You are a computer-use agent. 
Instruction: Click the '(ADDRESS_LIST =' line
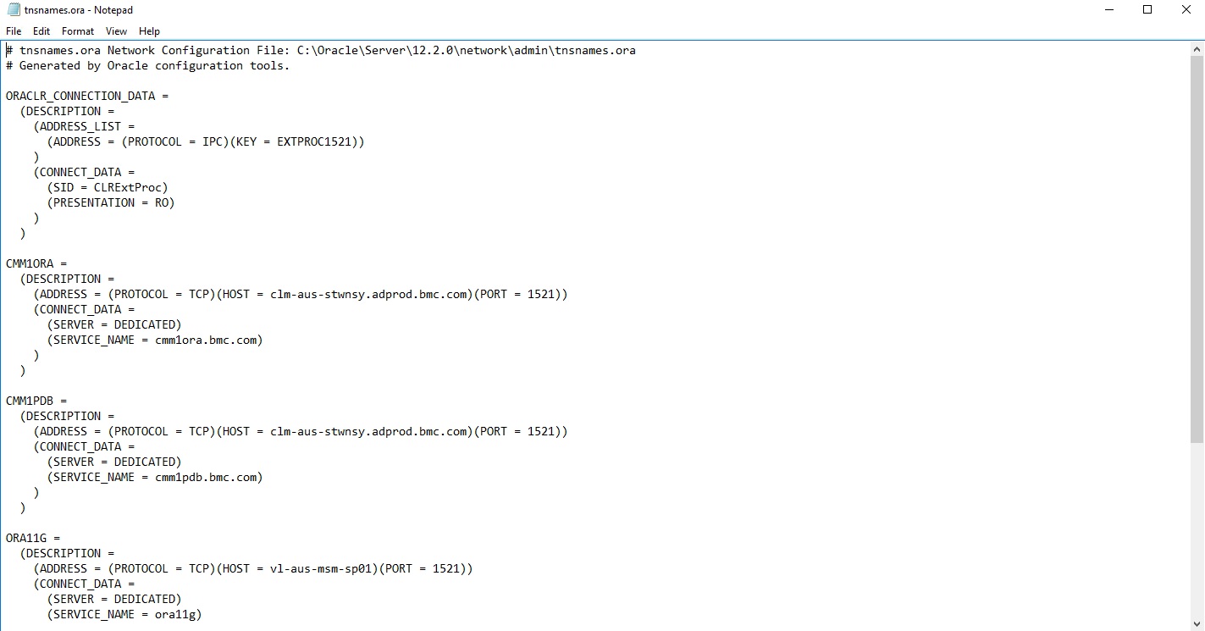(84, 126)
